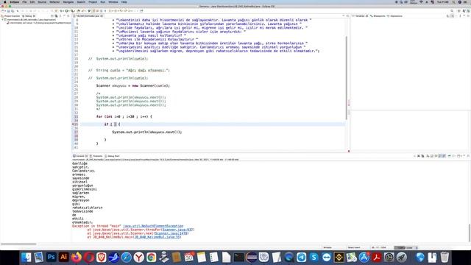Screen dimensions: 471x265
Task: Open Telegram from the Dock
Action: [x=301, y=258]
